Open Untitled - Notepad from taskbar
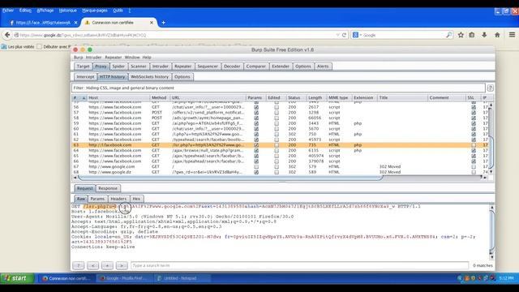Image resolution: width=519 pixels, height=292 pixels. point(181,278)
